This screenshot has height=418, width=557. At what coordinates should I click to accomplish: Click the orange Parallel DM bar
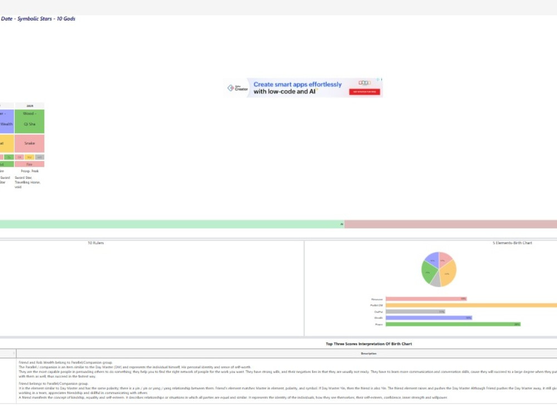[471, 305]
